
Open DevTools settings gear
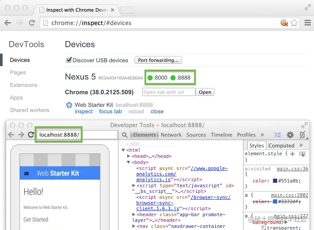(290, 135)
